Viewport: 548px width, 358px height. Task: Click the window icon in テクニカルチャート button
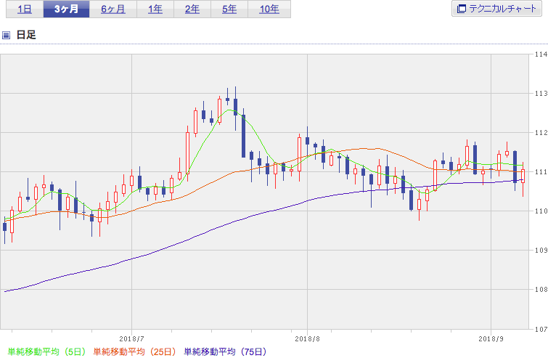coord(462,9)
